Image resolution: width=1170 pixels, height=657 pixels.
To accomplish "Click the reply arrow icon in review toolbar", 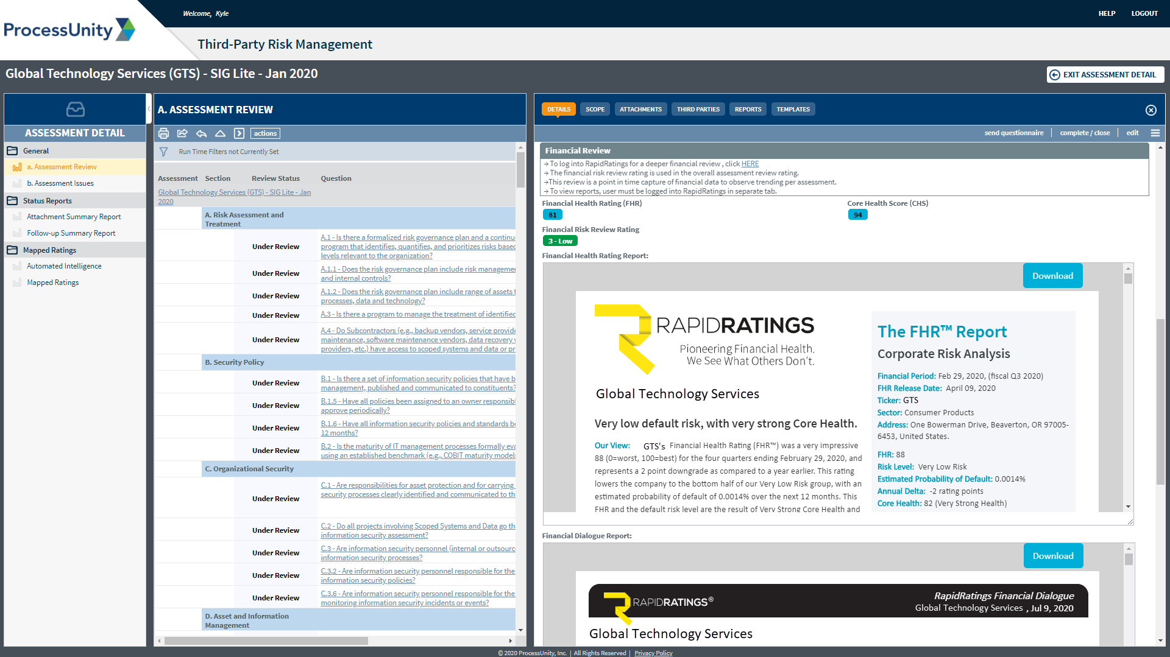I will pyautogui.click(x=201, y=133).
